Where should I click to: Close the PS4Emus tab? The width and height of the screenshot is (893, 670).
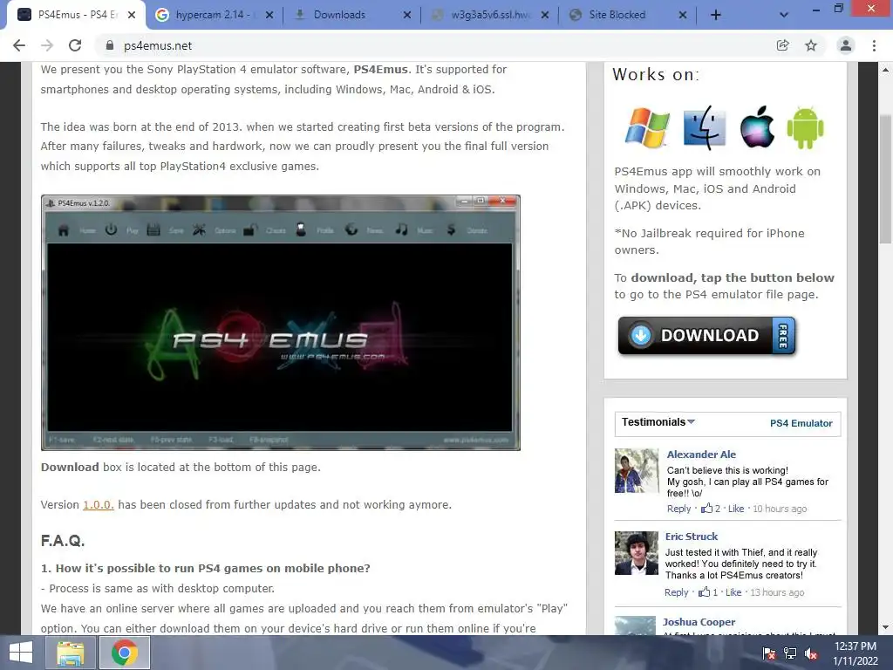(x=132, y=15)
